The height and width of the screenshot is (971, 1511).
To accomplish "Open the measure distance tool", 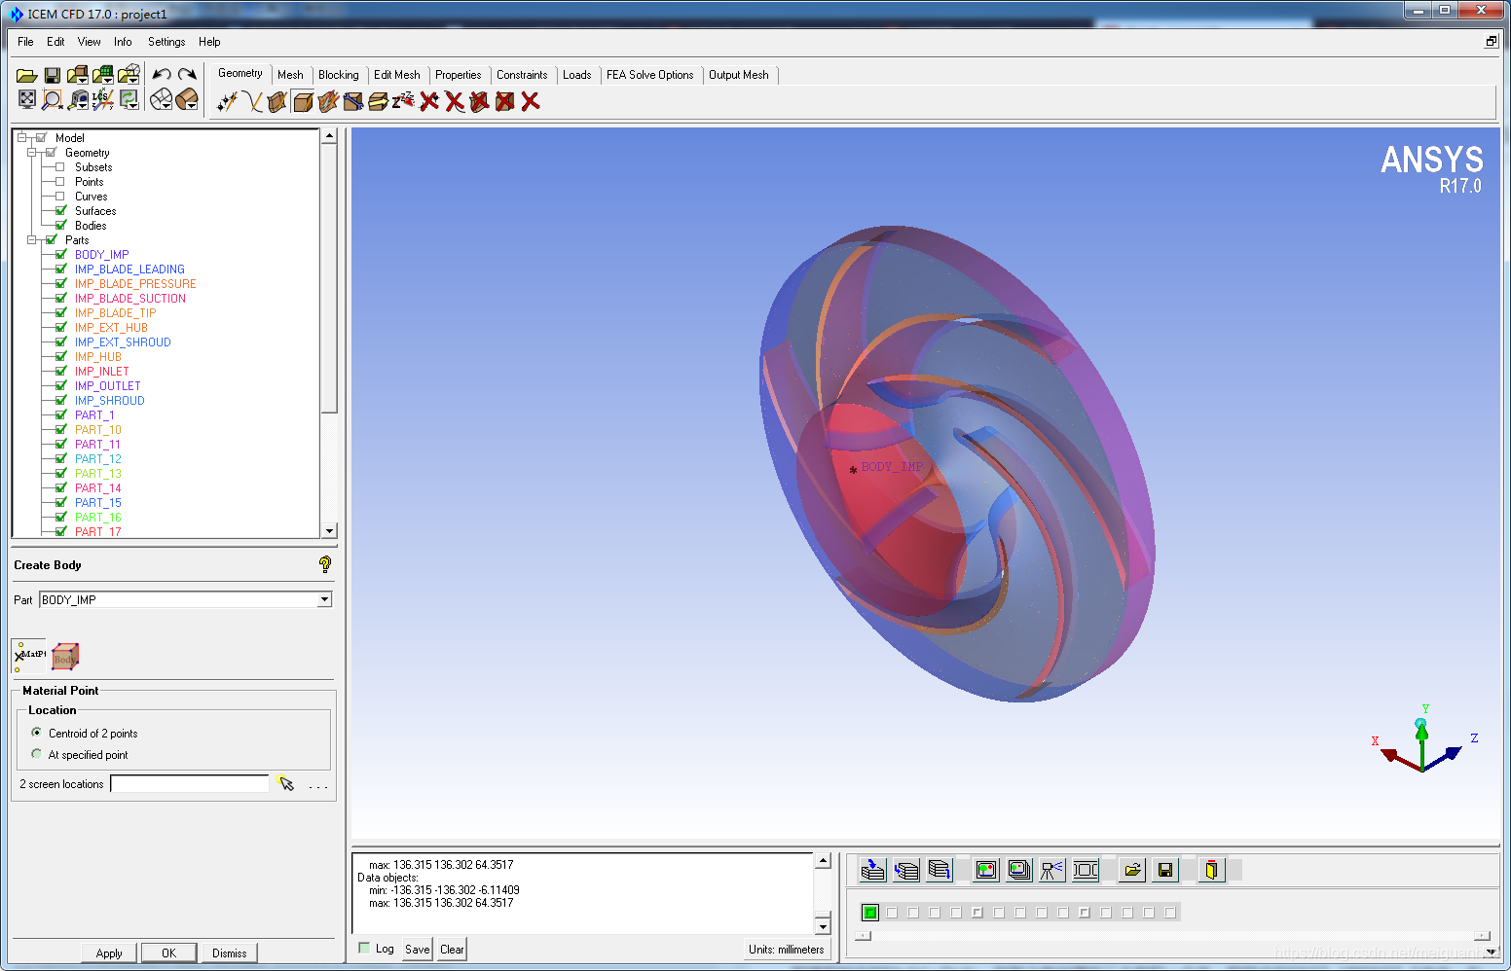I will point(78,99).
